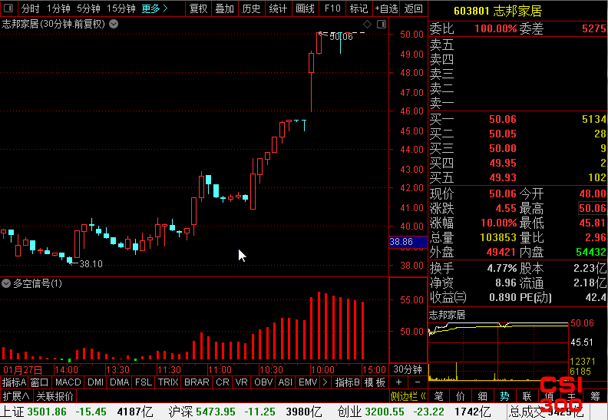This screenshot has width=608, height=420.
Task: Click the panel layout icon at top-left toolbar
Action: [x=8, y=8]
